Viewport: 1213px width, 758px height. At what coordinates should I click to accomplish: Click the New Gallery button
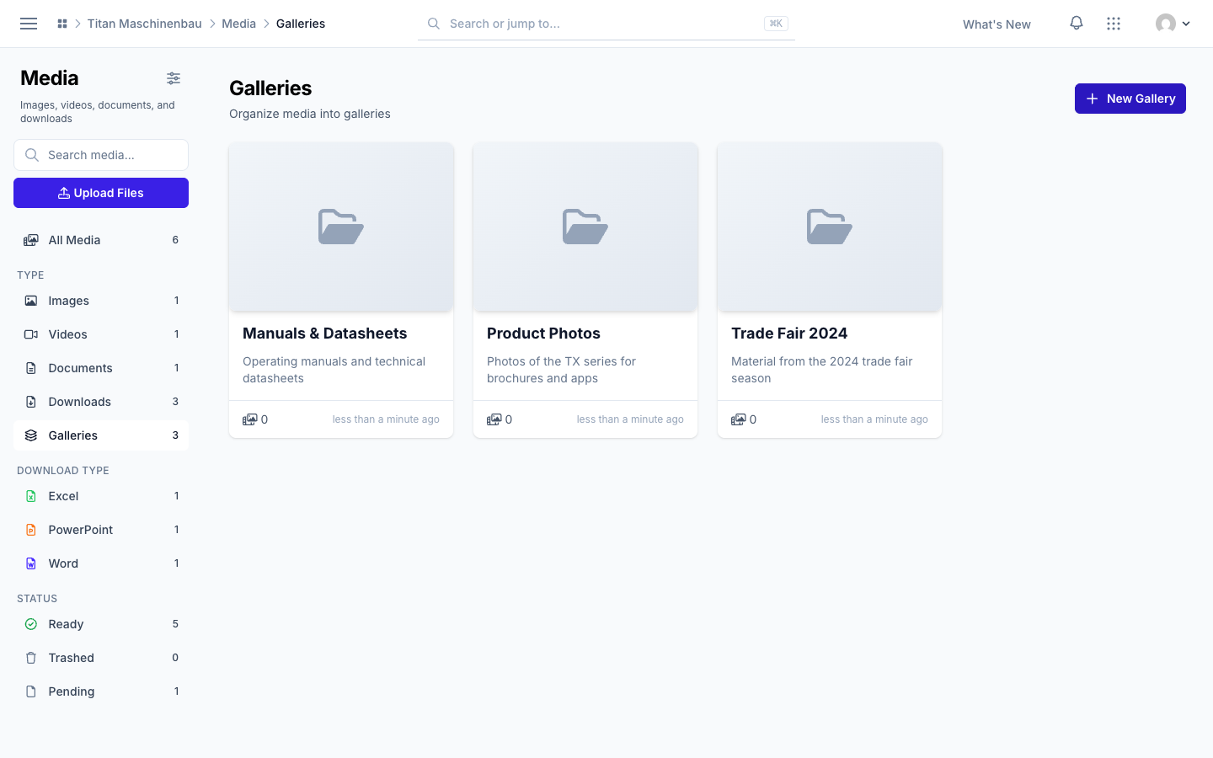1130,99
